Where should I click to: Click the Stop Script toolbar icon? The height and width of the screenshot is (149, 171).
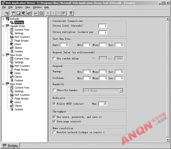41,13
